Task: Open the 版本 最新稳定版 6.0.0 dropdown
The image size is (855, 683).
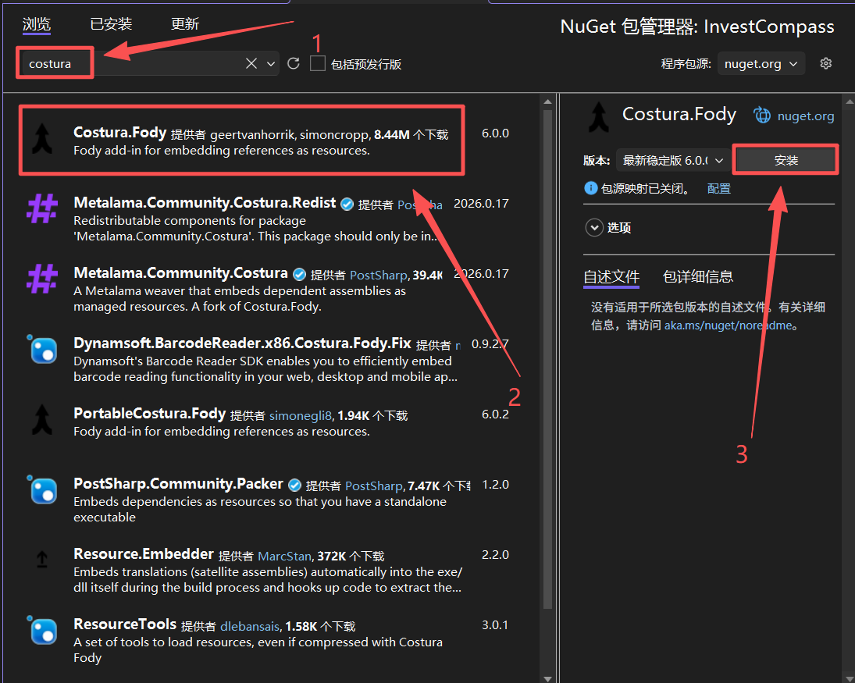Action: [673, 160]
